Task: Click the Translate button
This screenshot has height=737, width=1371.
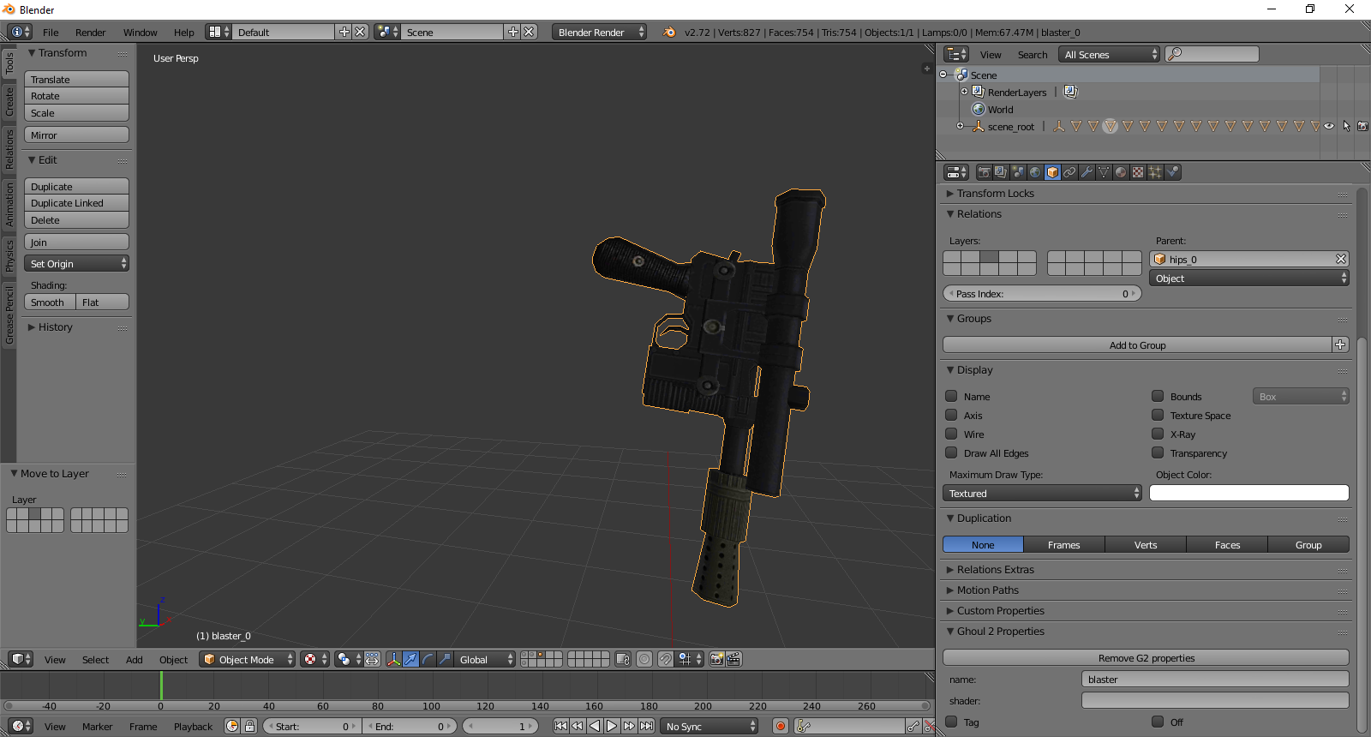Action: pyautogui.click(x=76, y=79)
